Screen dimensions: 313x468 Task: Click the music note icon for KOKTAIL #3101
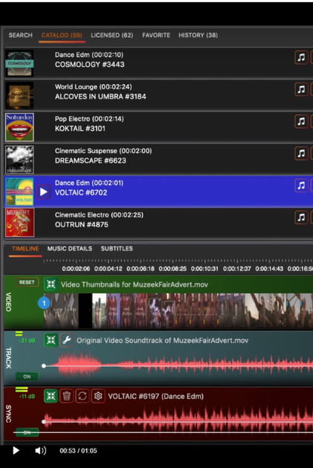[x=301, y=122]
